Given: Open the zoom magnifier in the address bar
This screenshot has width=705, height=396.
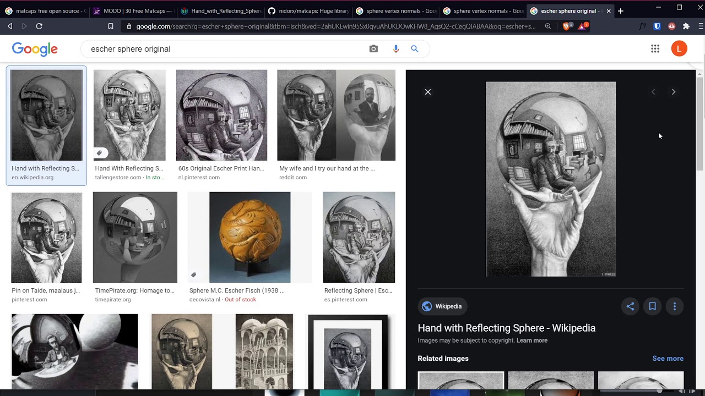Looking at the screenshot, I should tap(548, 26).
